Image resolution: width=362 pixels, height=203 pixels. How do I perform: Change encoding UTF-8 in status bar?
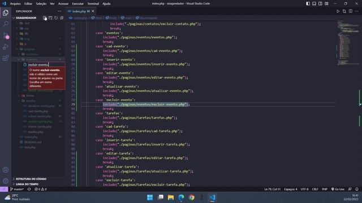tap(304, 189)
